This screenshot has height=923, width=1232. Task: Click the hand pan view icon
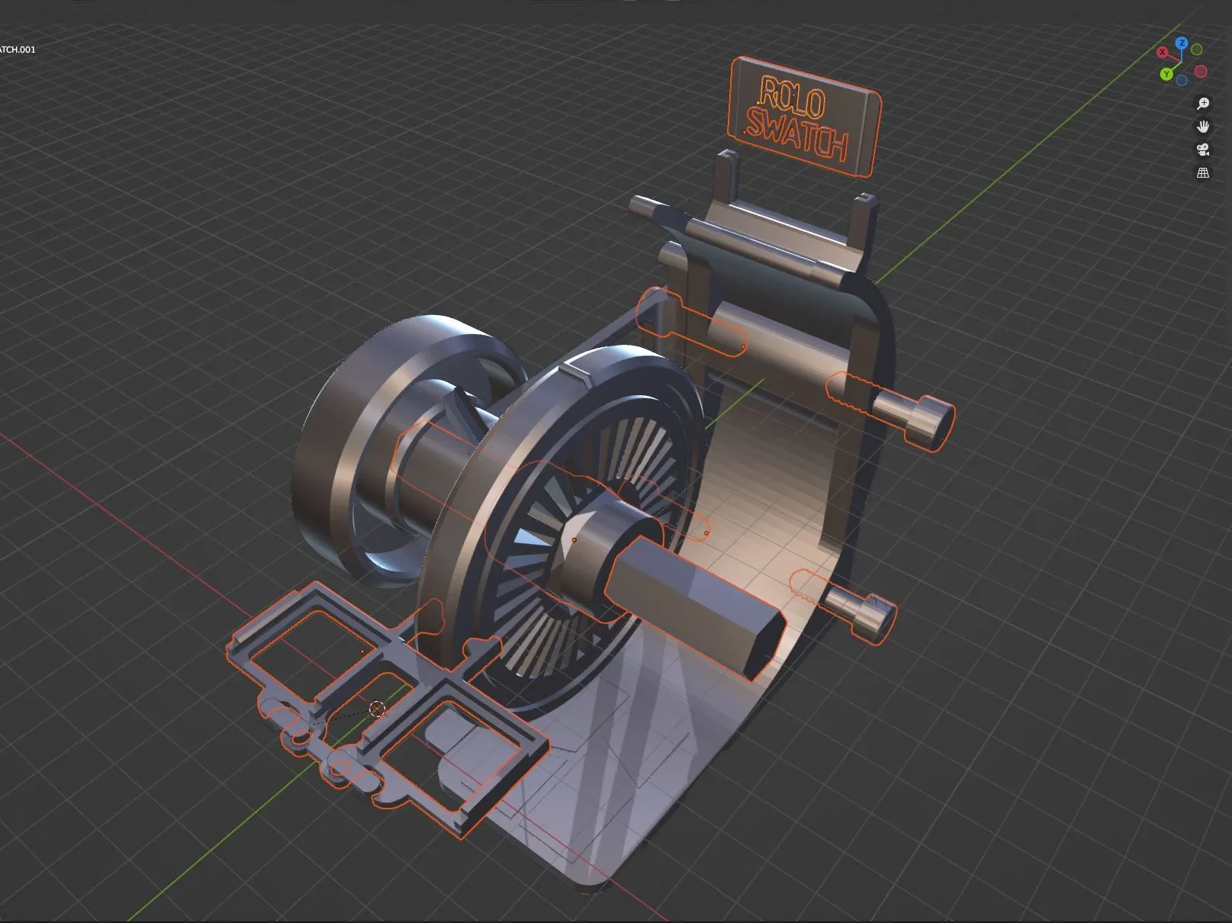(1203, 127)
